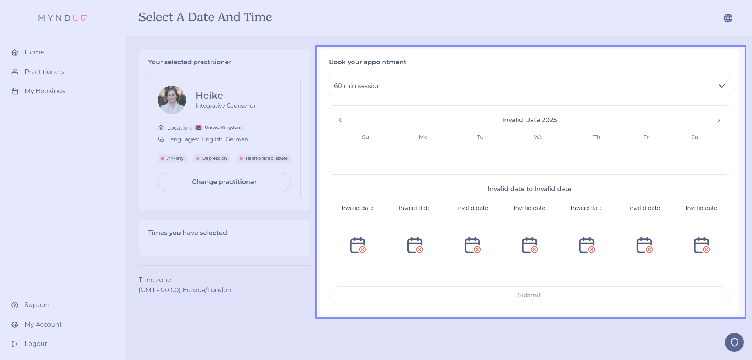Click the fourth unavailable calendar icon
The image size is (752, 360).
[x=529, y=245]
